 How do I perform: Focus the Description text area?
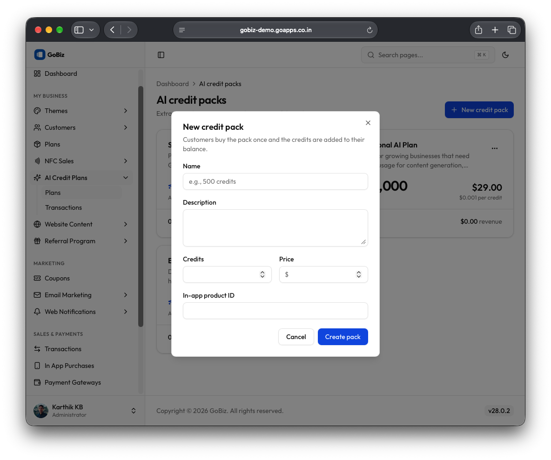tap(275, 227)
